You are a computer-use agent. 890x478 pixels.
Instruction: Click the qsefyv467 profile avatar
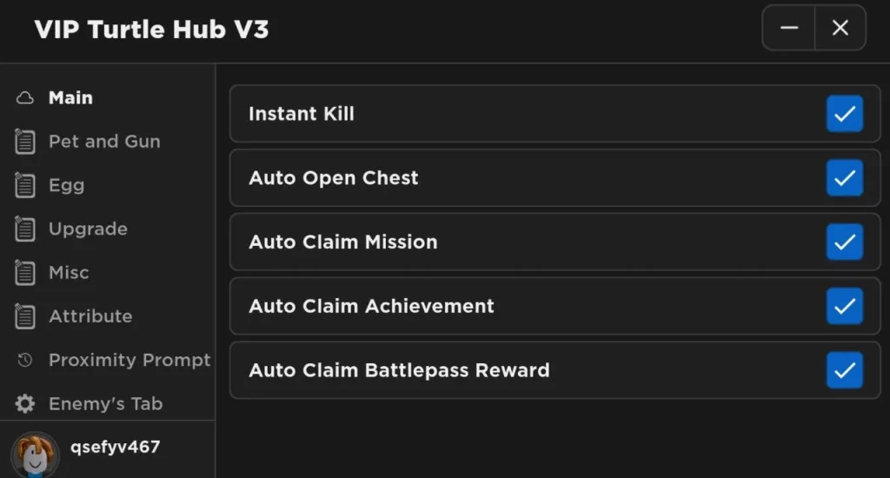(x=35, y=454)
